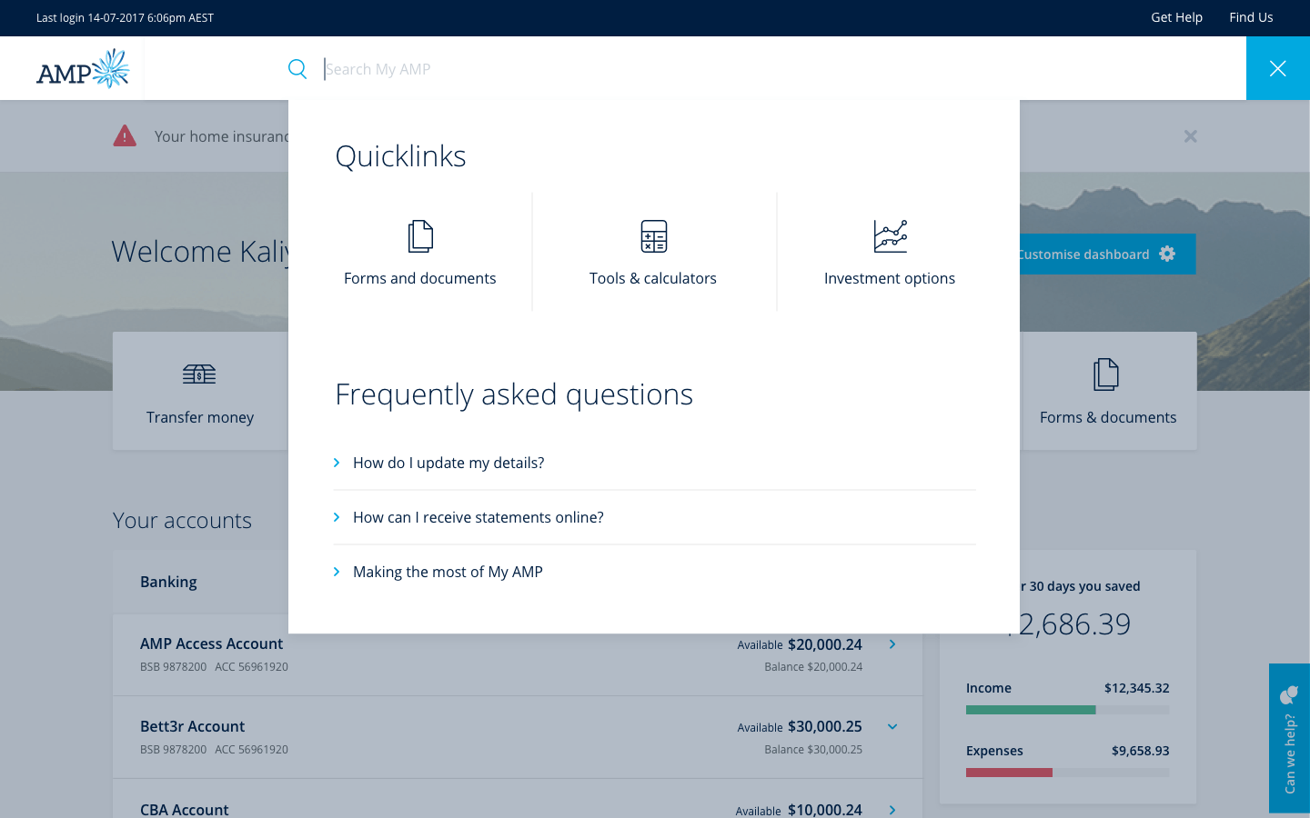Open Find Us
The width and height of the screenshot is (1310, 818).
(1251, 17)
